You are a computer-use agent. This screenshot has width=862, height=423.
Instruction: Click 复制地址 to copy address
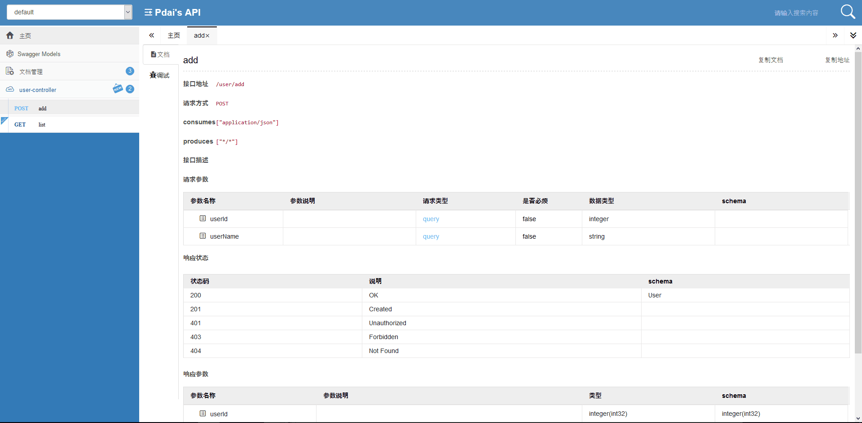(837, 60)
